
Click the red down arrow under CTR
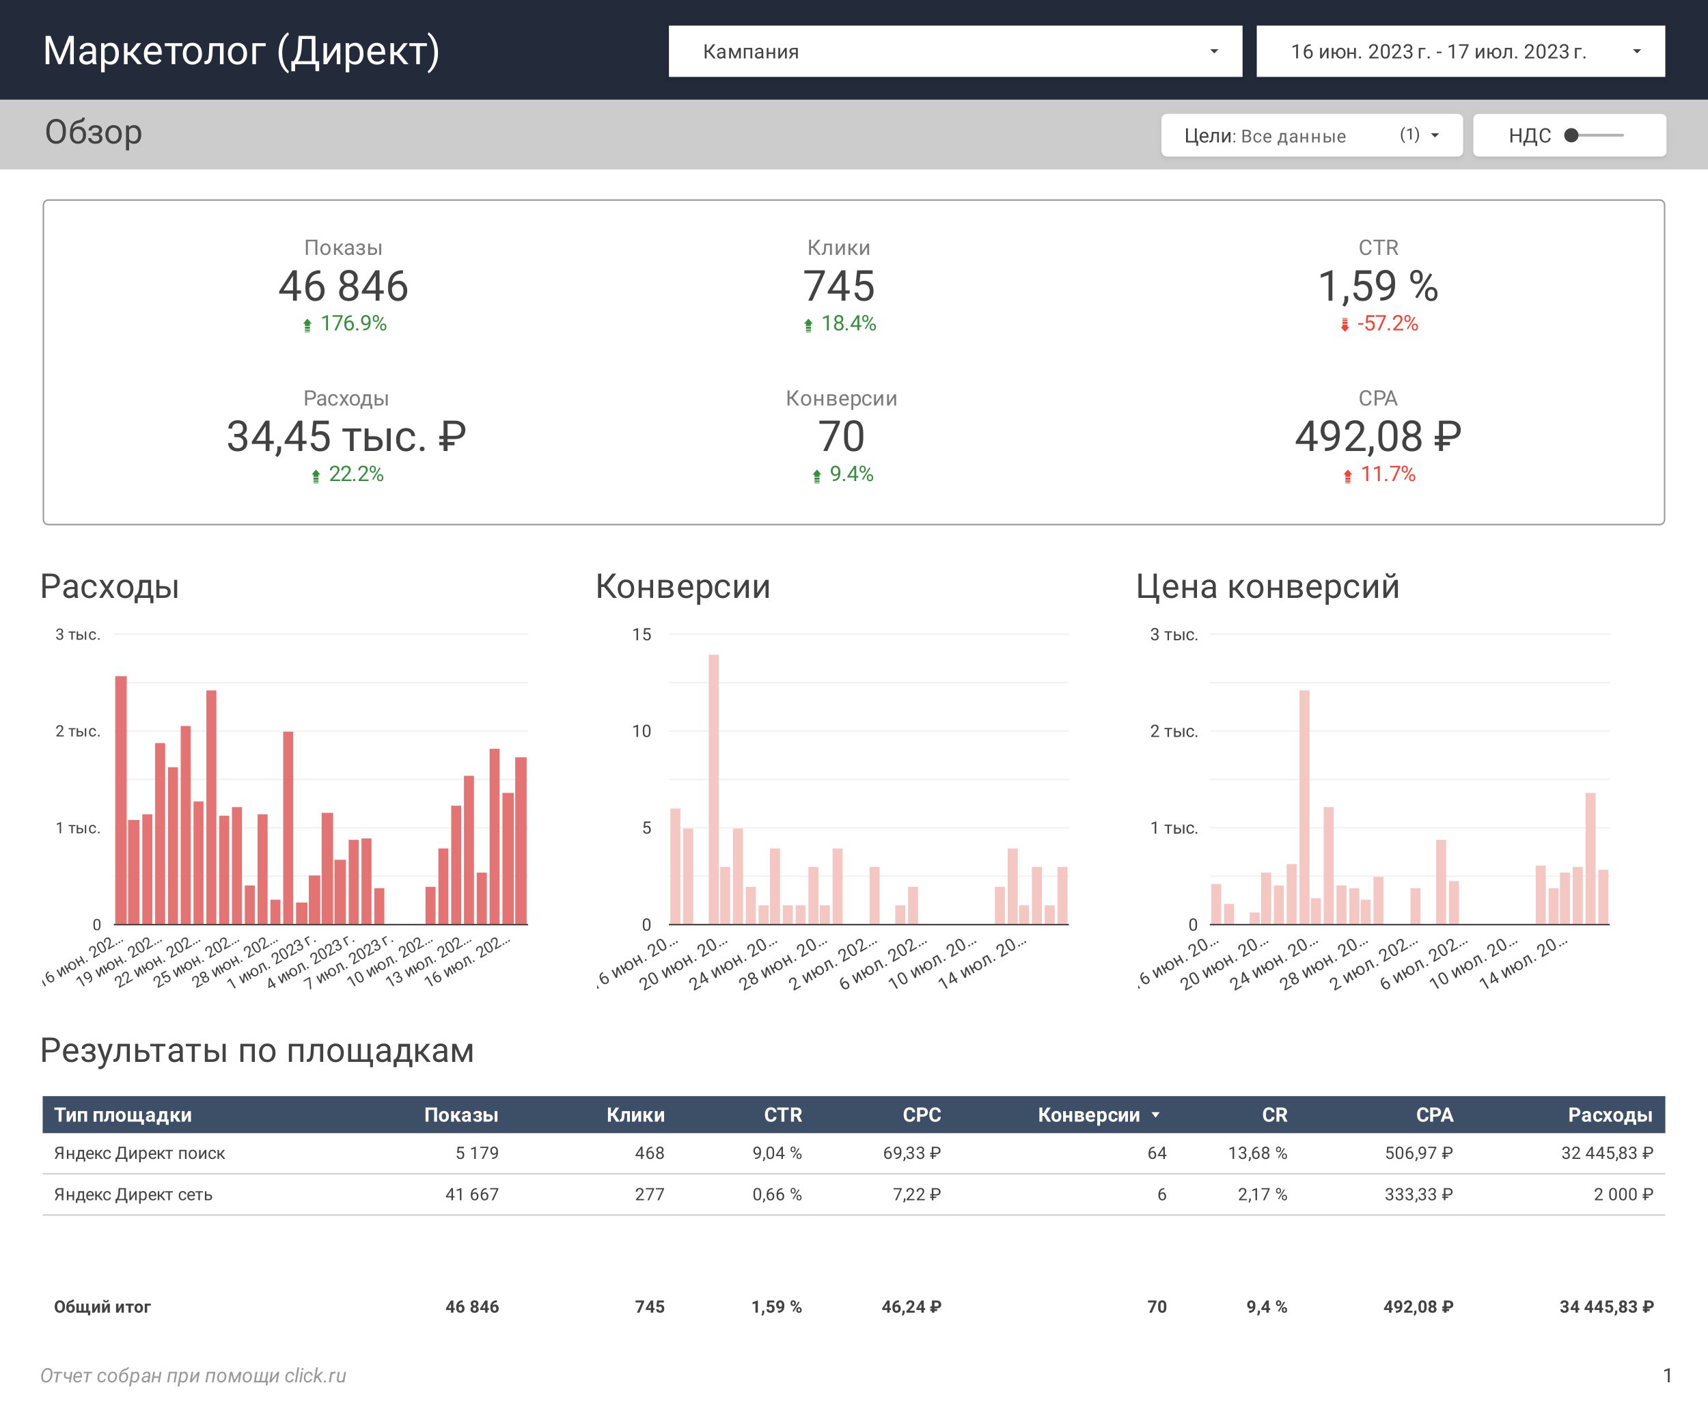(x=1345, y=325)
